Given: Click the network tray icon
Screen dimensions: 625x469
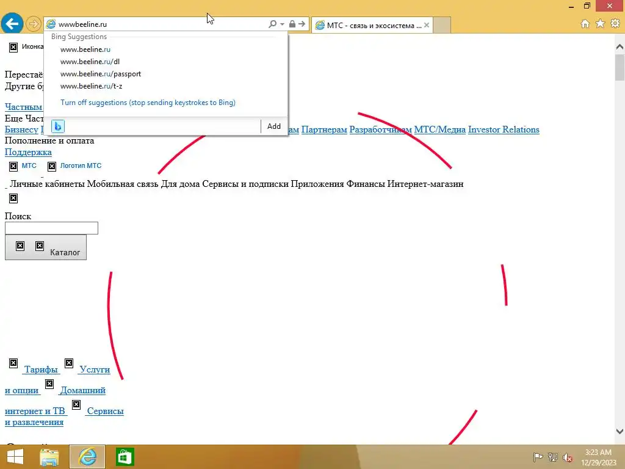Looking at the screenshot, I should tap(553, 457).
